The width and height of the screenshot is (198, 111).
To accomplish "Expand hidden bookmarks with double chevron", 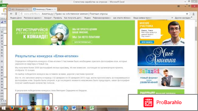I will pyautogui.click(x=172, y=18).
